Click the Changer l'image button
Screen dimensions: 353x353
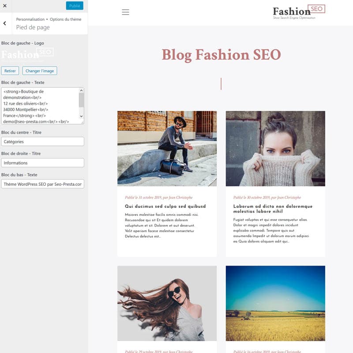(40, 71)
